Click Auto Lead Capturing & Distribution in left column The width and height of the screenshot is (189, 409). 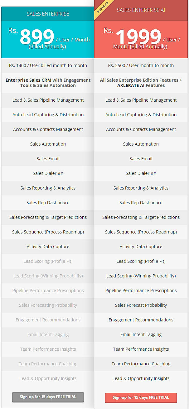(48, 115)
